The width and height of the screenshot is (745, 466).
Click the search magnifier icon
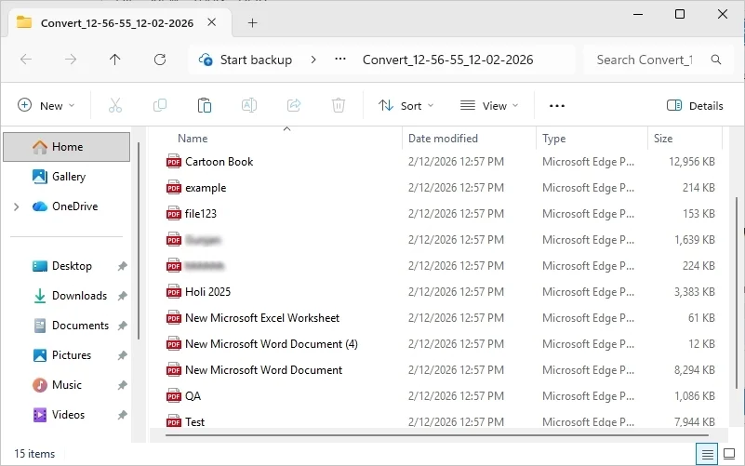pyautogui.click(x=715, y=60)
